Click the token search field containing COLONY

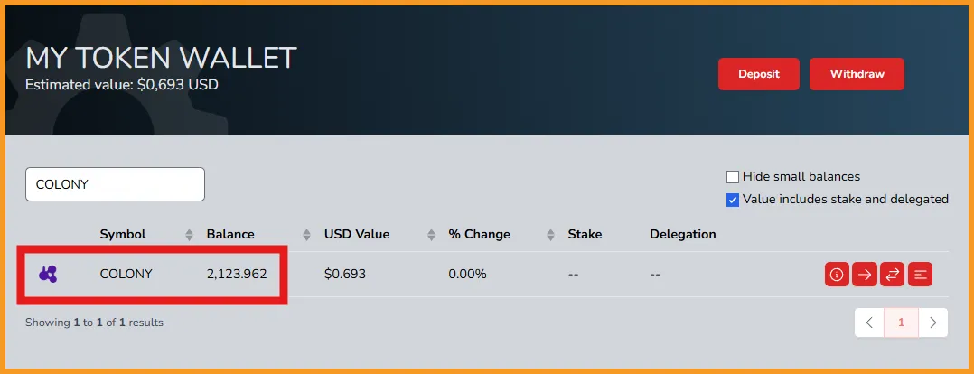coord(115,184)
